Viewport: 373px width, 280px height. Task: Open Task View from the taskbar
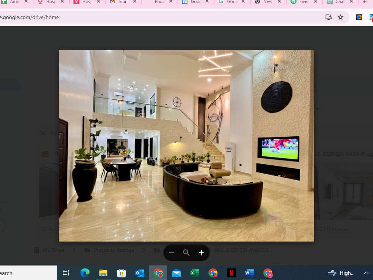66,273
